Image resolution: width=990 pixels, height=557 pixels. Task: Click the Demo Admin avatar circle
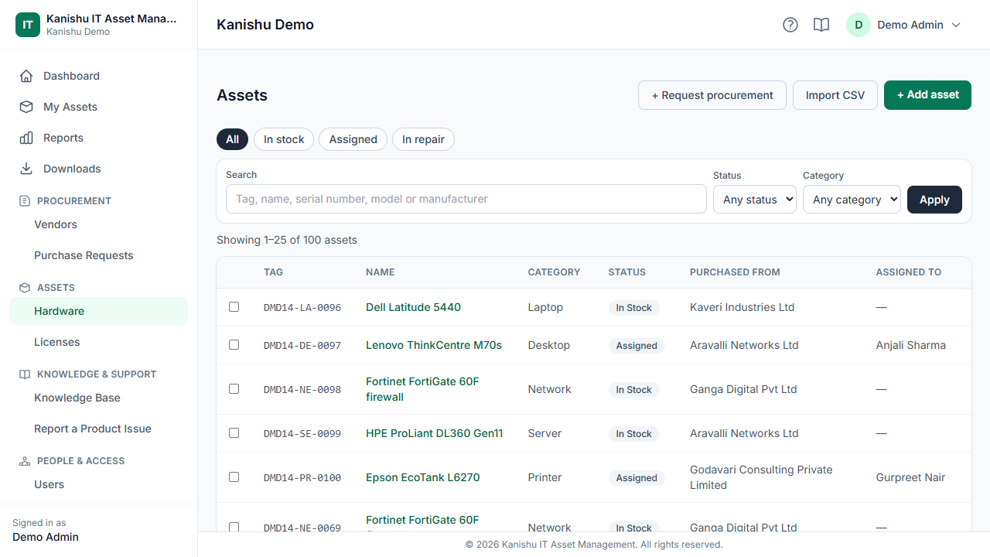[x=859, y=25]
